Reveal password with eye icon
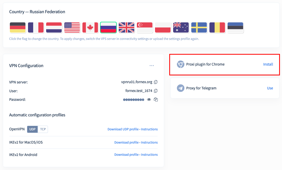 pos(149,100)
